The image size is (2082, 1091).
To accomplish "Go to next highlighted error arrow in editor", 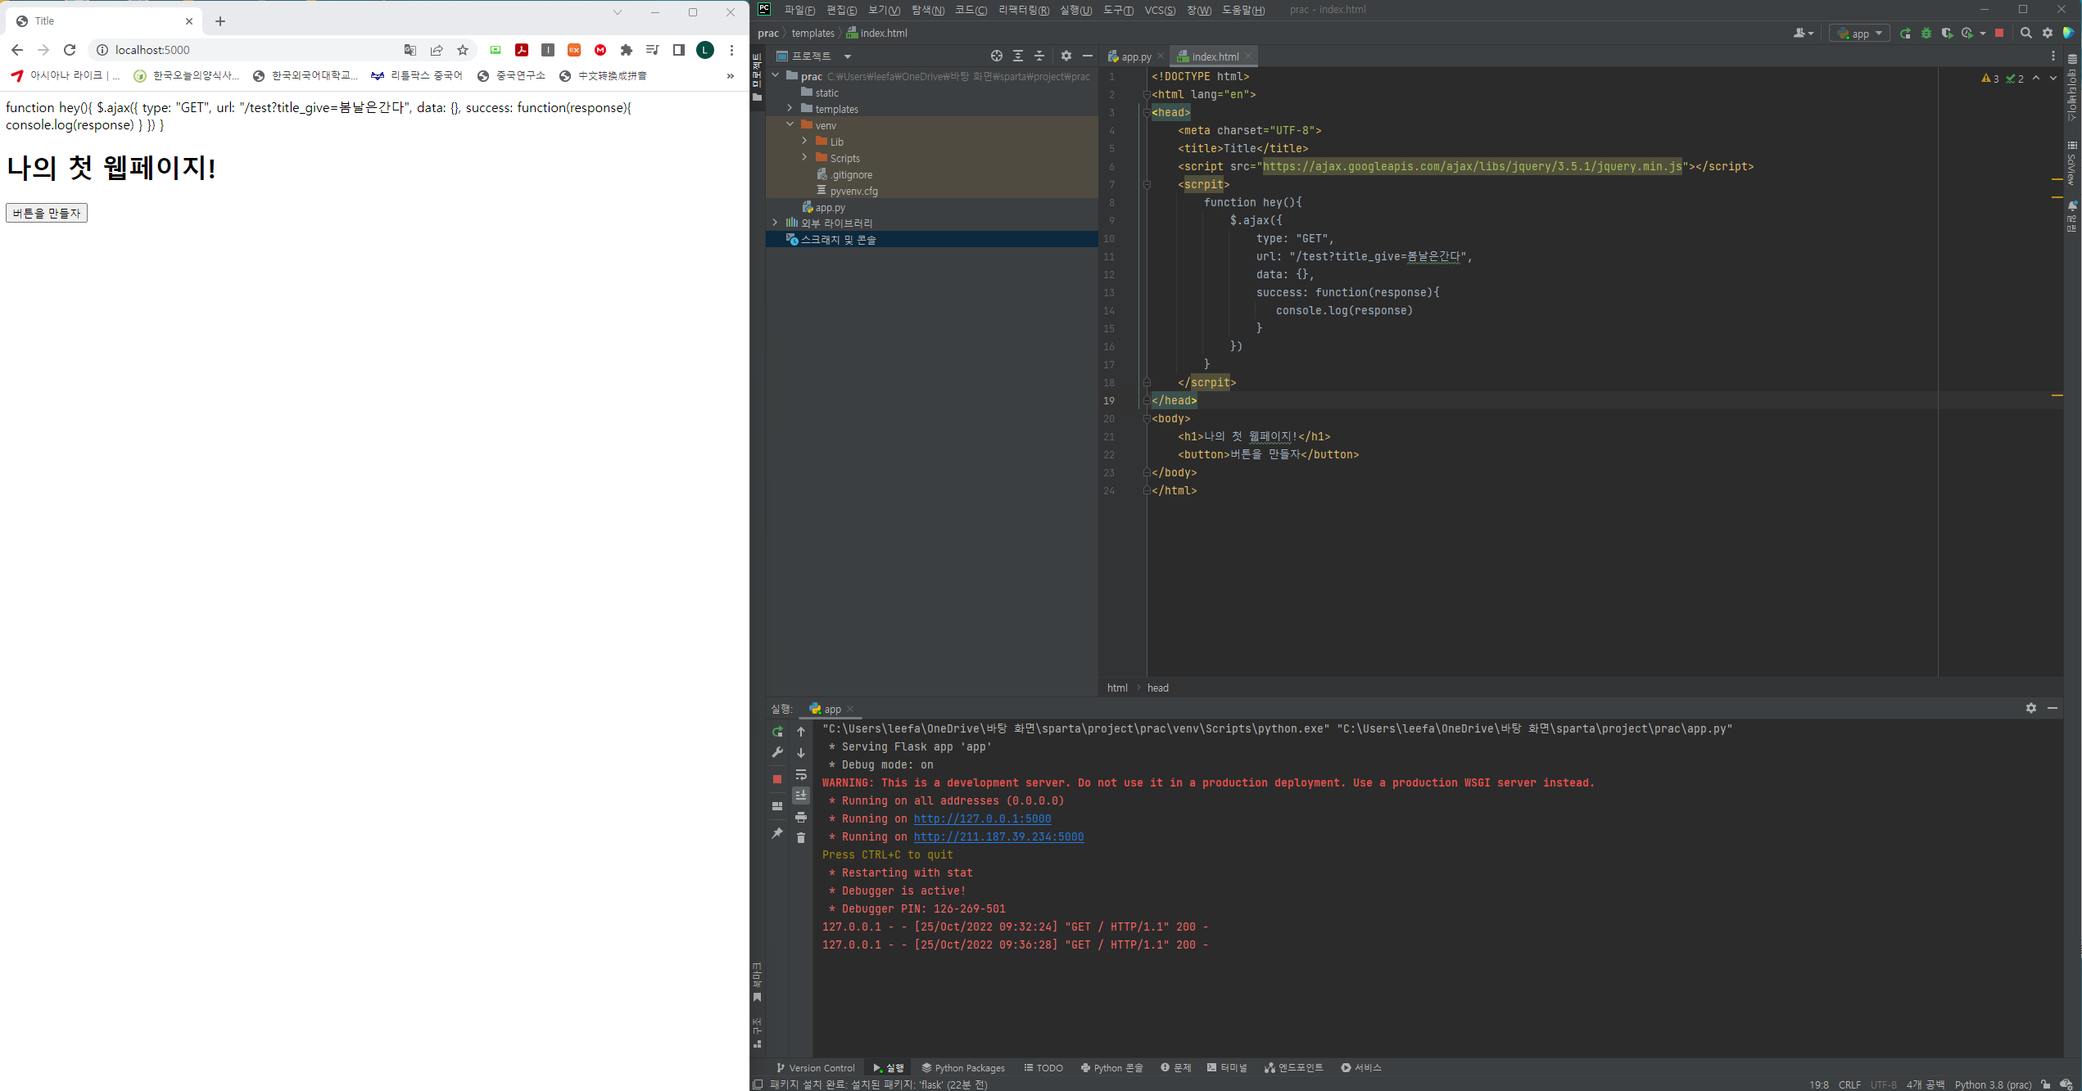I will [x=2053, y=78].
